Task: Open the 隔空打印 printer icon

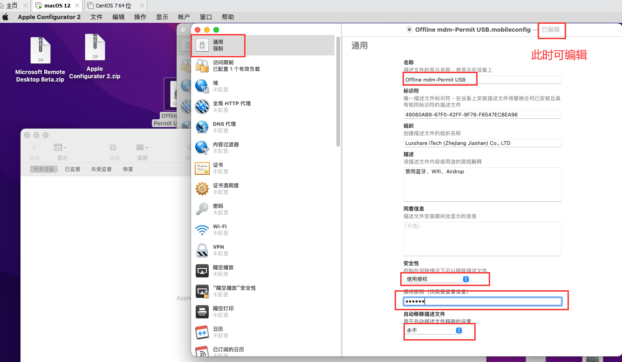Action: click(202, 312)
